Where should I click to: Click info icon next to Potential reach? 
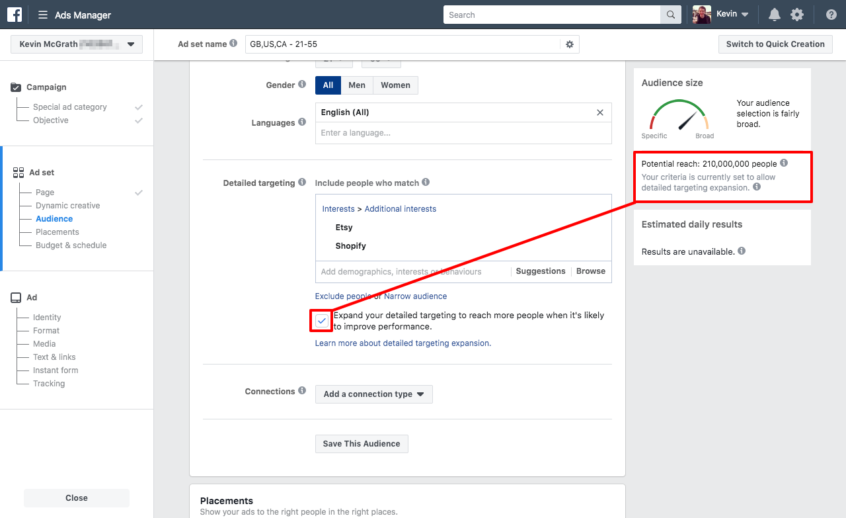pyautogui.click(x=784, y=163)
